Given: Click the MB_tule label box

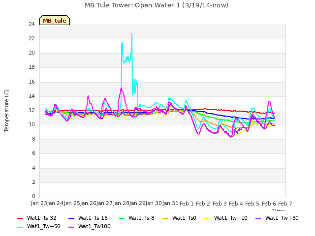Looking at the screenshot, I should [x=55, y=20].
